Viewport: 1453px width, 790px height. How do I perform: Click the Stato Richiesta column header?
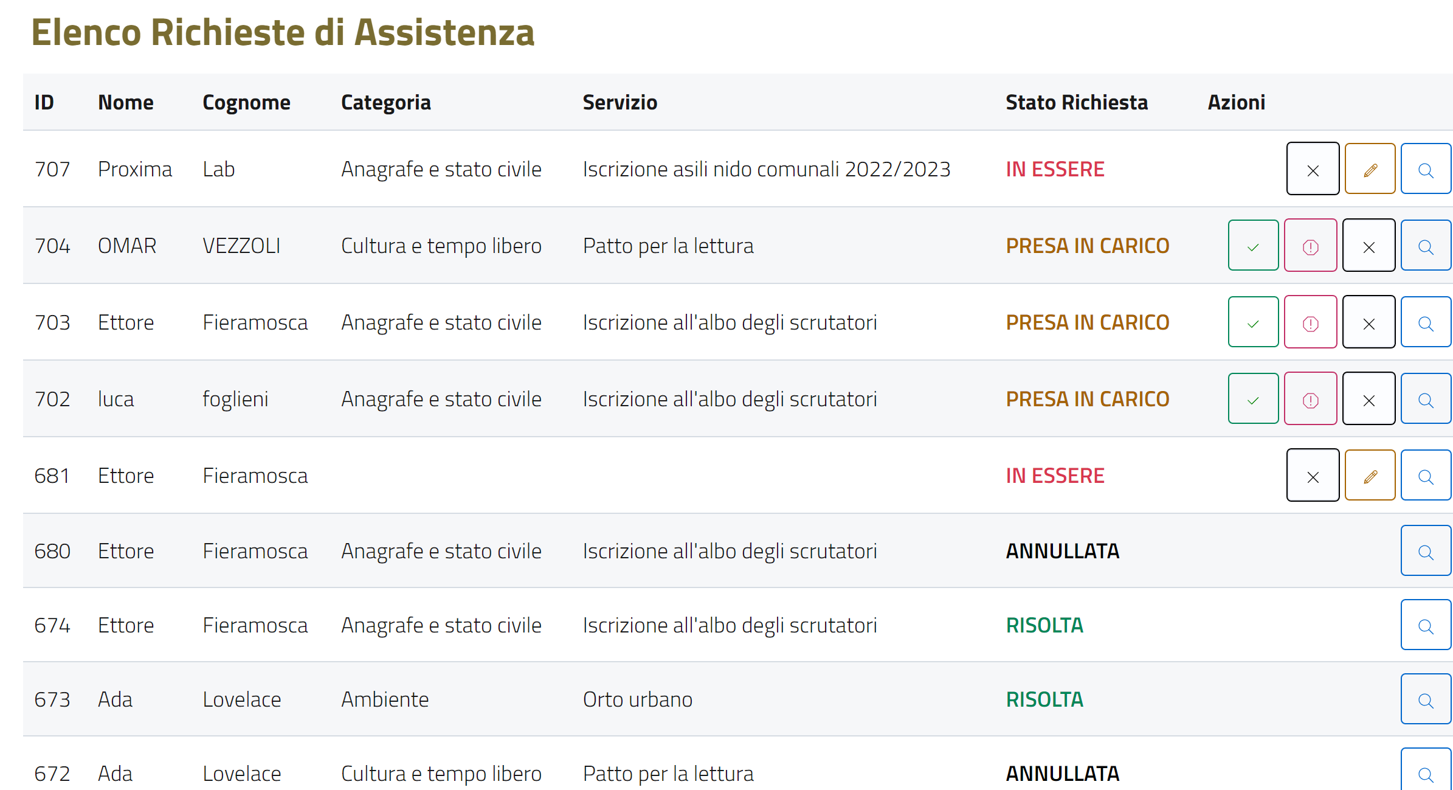tap(1076, 102)
